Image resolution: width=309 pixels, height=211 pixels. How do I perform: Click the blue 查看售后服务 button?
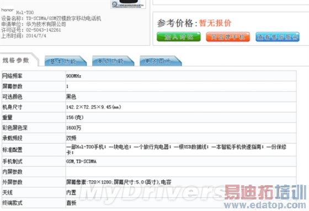[x=278, y=37]
